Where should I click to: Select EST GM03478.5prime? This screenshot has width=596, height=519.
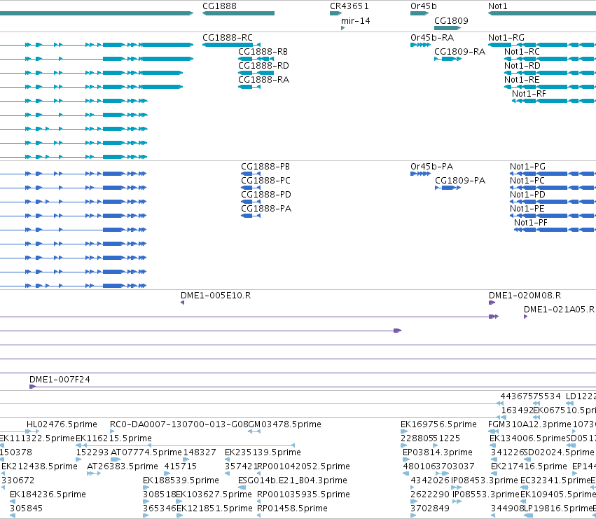point(254,431)
